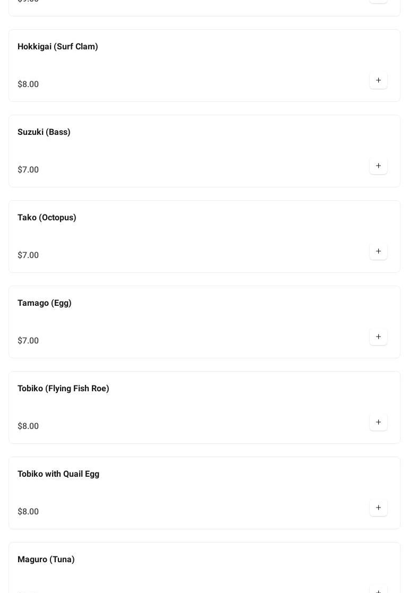
Task: Click the $7.00 price under Suzuki (Bass)
Action: pos(28,170)
